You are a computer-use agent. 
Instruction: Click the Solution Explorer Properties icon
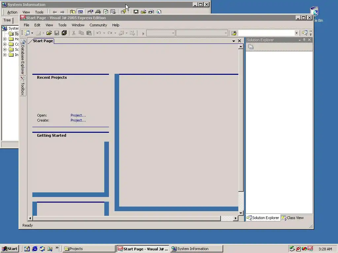(251, 47)
